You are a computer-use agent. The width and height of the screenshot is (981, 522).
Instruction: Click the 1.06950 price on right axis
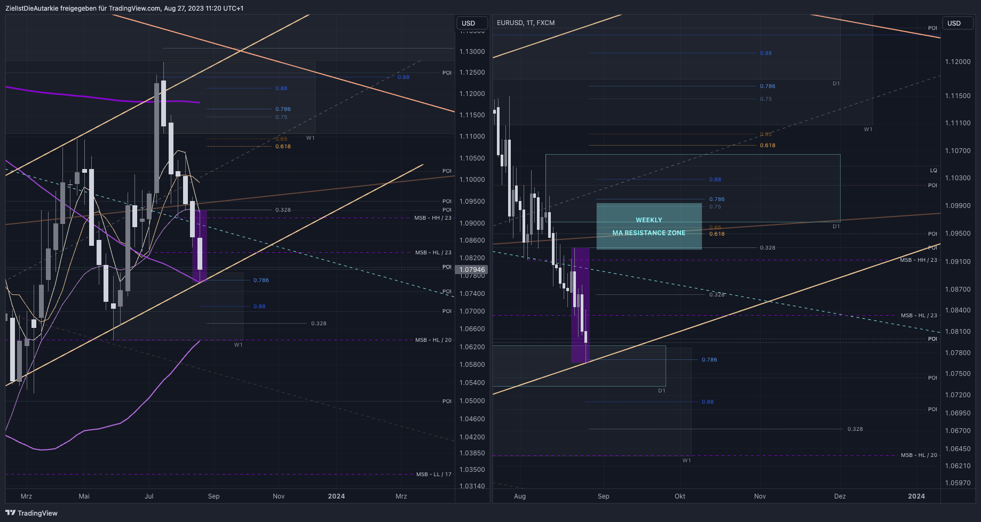pos(958,413)
